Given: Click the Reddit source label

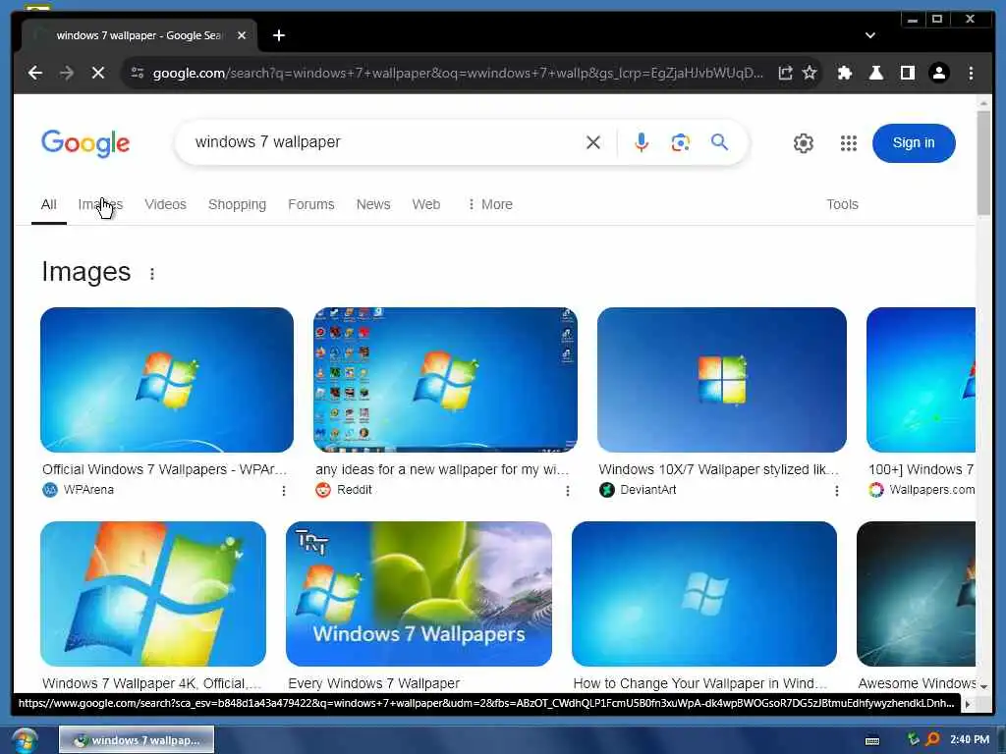Looking at the screenshot, I should click(x=354, y=490).
